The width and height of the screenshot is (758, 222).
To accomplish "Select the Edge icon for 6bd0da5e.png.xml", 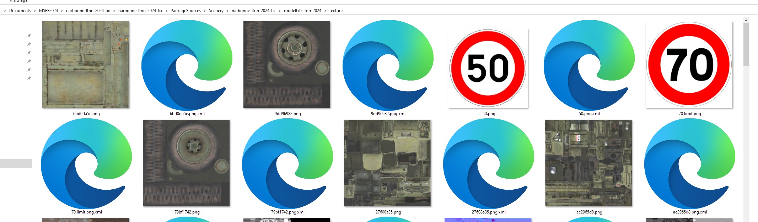I will pyautogui.click(x=187, y=65).
